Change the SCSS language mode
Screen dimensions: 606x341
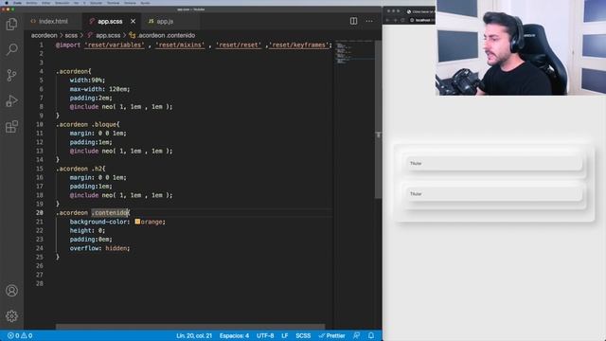coord(303,335)
